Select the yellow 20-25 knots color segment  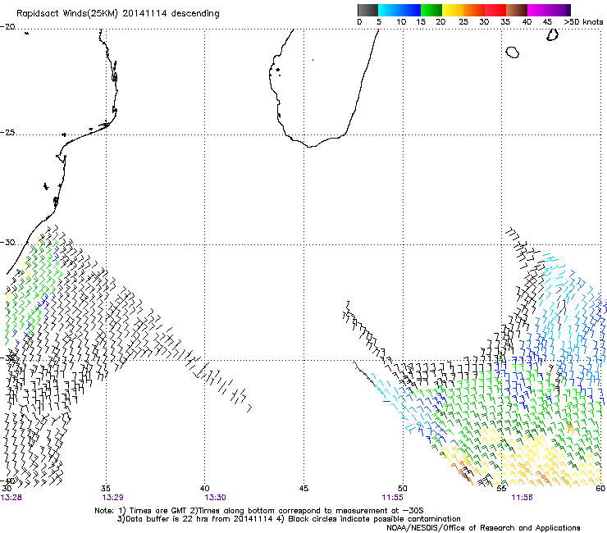[x=453, y=10]
